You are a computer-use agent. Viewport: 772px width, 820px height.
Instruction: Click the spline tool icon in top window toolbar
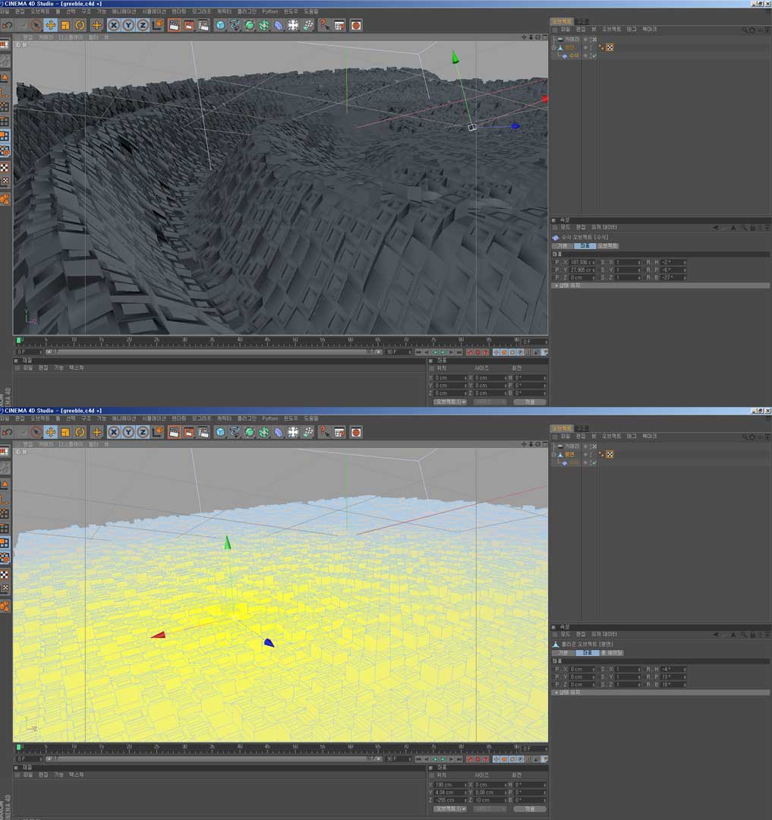[x=235, y=25]
